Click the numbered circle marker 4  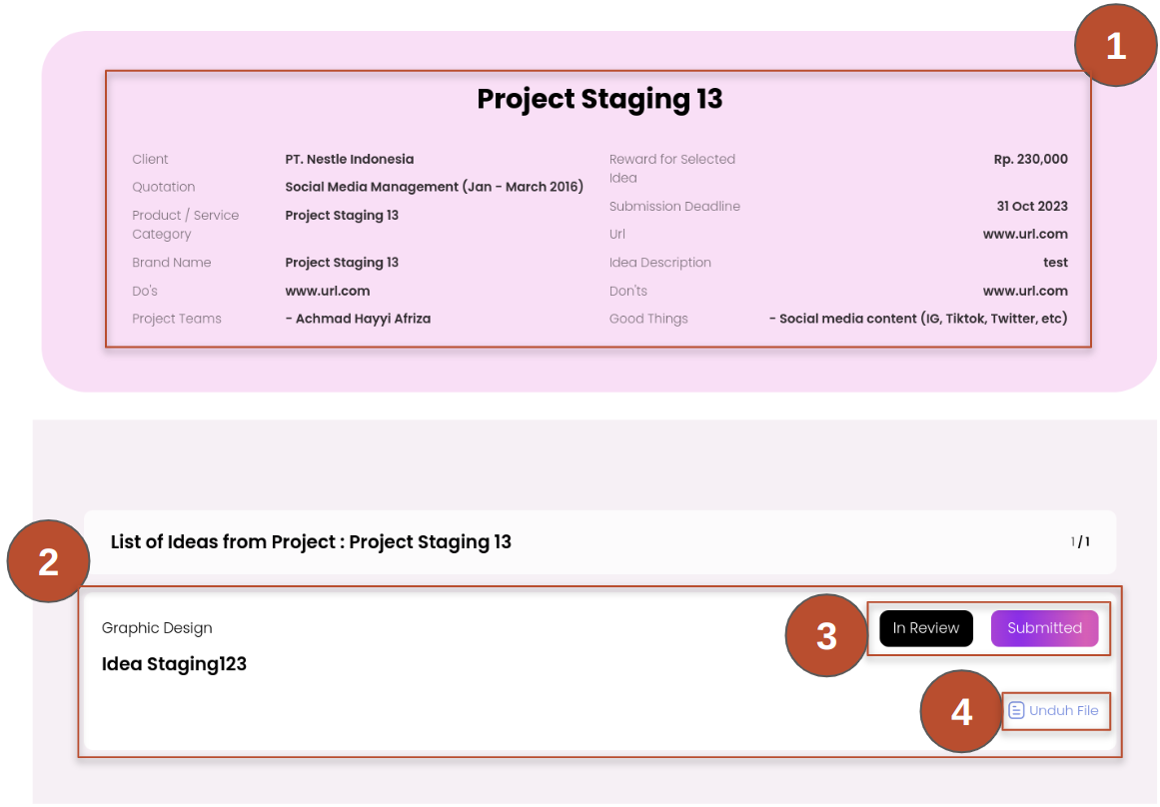(960, 711)
